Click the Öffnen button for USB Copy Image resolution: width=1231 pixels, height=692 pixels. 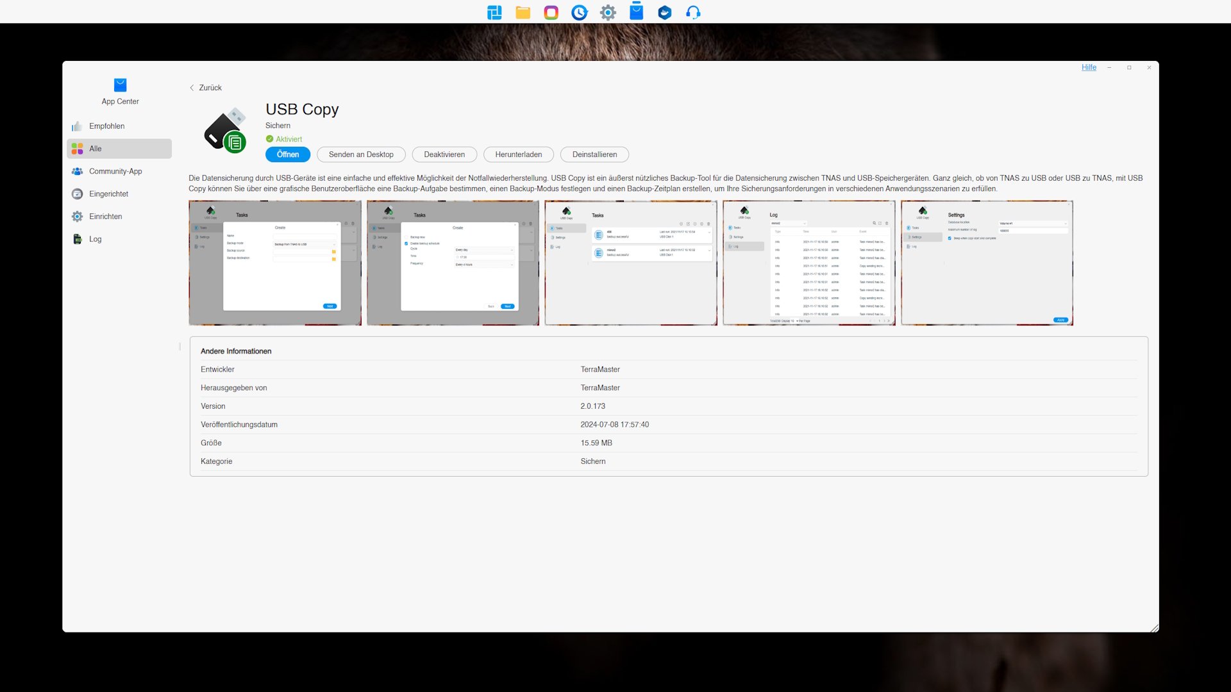(x=287, y=154)
